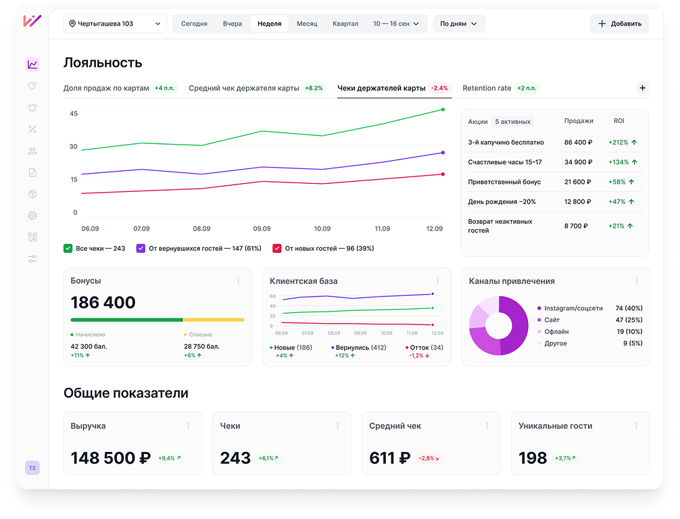Open the loyalty cards sidebar icon
680x519 pixels.
click(32, 86)
